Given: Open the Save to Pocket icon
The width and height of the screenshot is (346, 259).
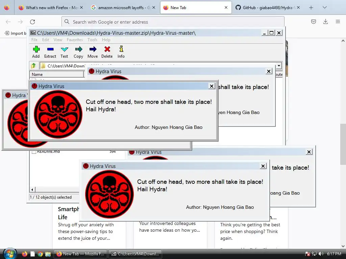Looking at the screenshot, I should [313, 22].
